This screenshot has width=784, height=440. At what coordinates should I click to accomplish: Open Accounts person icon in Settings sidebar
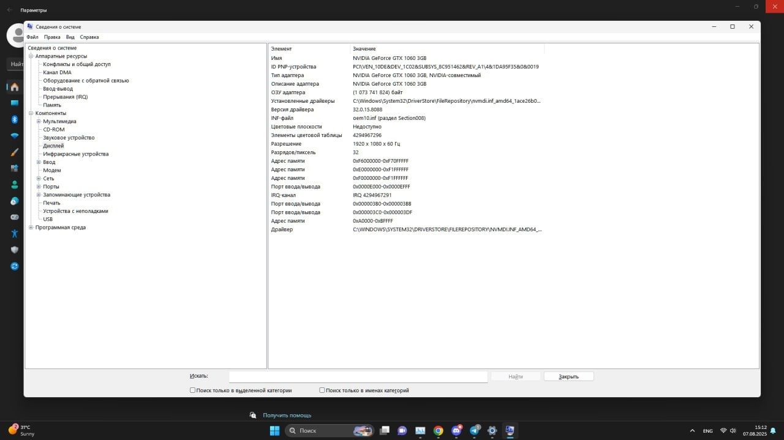pos(14,184)
